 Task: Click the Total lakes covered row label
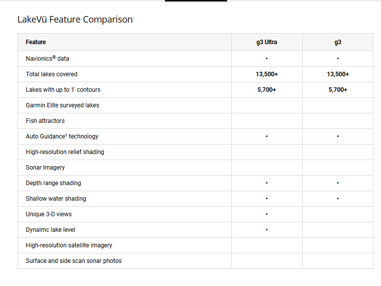pyautogui.click(x=52, y=74)
